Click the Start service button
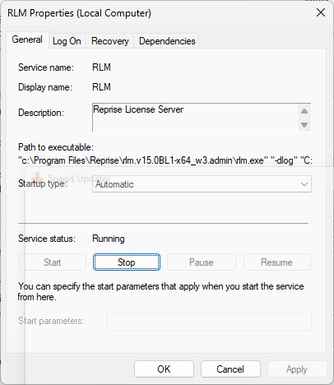This screenshot has height=385, width=334. pos(53,262)
